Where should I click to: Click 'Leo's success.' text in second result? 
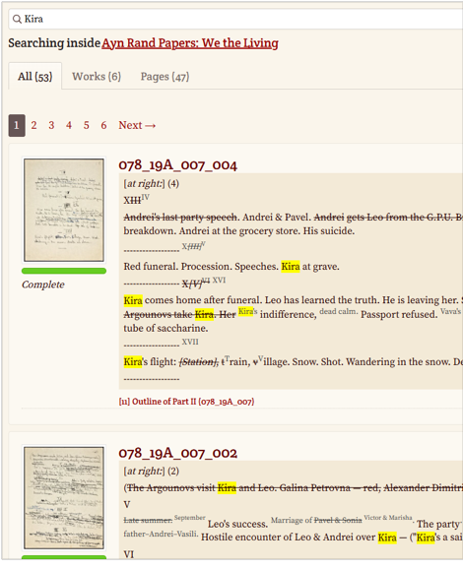[x=237, y=524]
